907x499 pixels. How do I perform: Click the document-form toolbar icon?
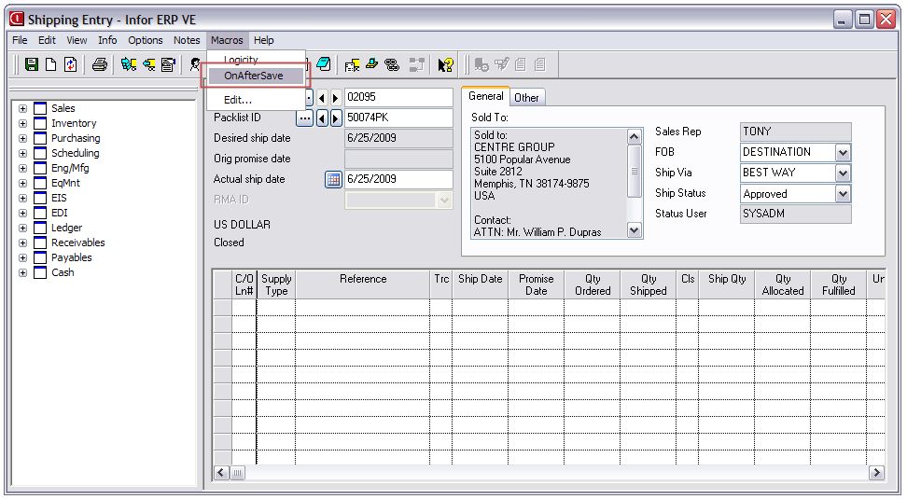click(168, 64)
